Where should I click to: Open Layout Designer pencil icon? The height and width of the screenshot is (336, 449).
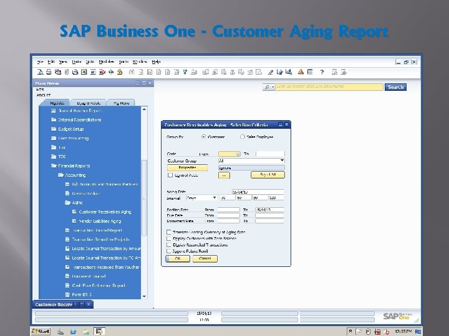pos(271,72)
